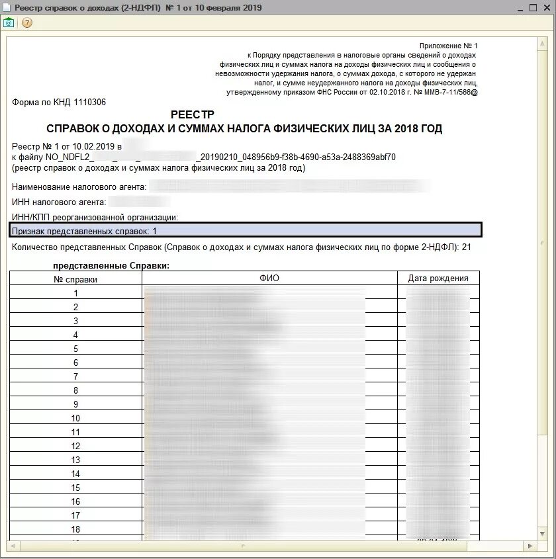Screen dimensions: 556x559
Task: Click '(реестр справок о доходах' parenthetical line
Action: (158, 168)
